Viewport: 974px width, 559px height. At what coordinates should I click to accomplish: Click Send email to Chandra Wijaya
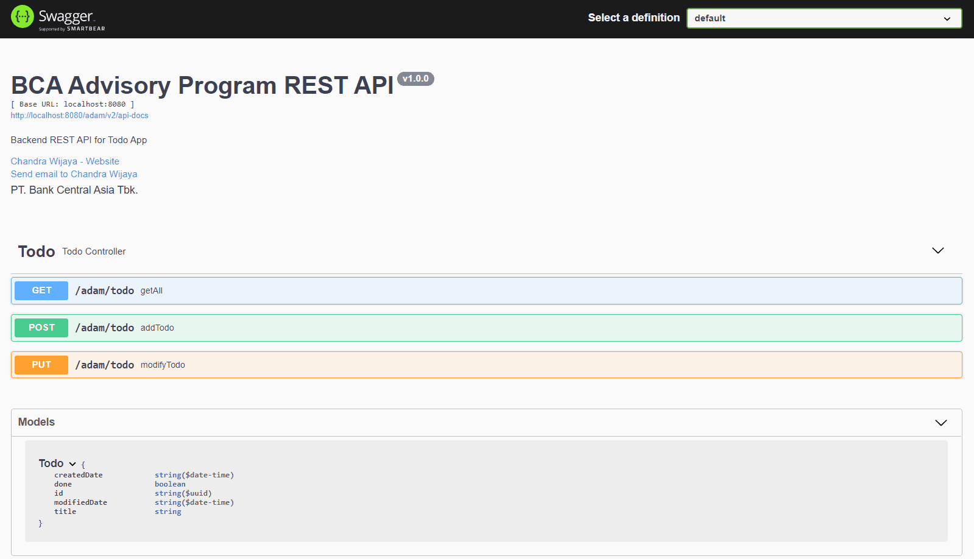[x=74, y=174]
